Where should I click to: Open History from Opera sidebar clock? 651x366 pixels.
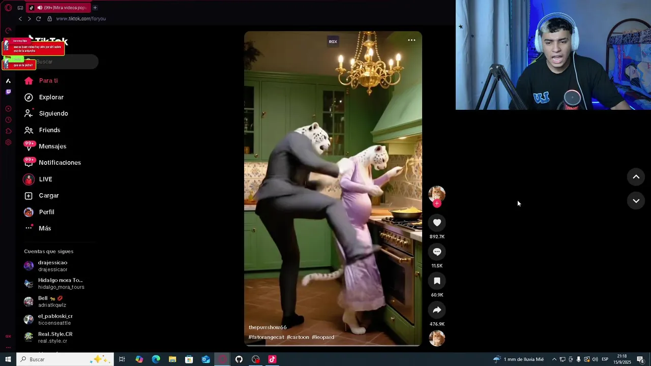(8, 120)
